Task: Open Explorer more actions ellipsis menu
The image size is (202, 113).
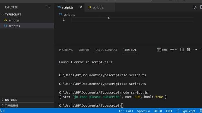Action: (48, 7)
